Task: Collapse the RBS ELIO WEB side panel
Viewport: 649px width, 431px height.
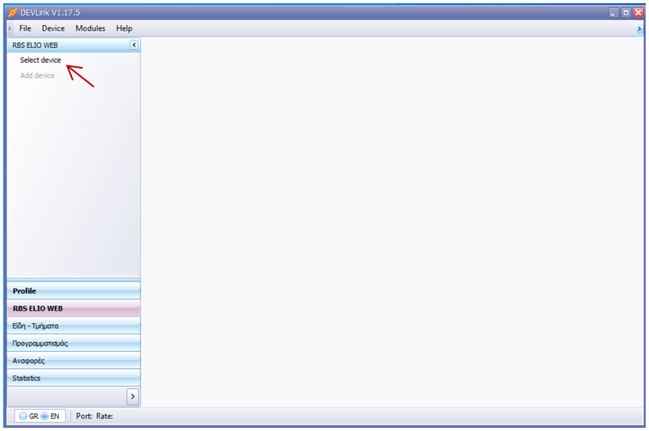Action: [x=134, y=45]
